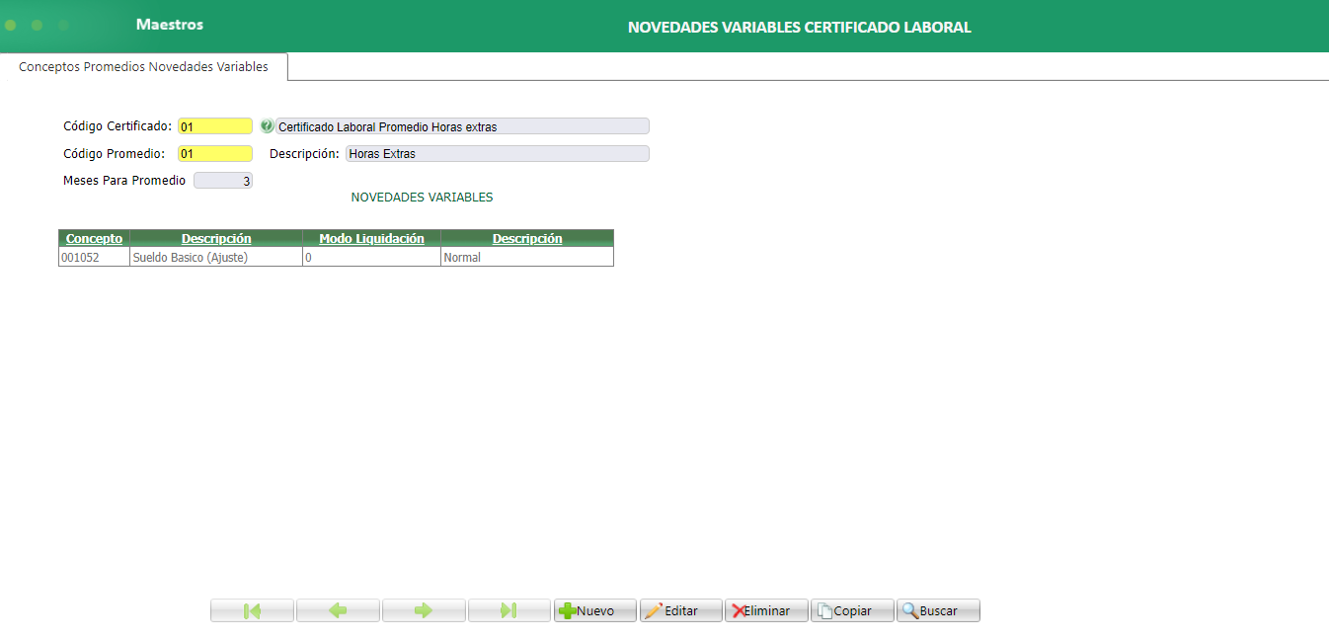Advance to next record with right arrow
Image resolution: width=1329 pixels, height=640 pixels.
(x=424, y=609)
